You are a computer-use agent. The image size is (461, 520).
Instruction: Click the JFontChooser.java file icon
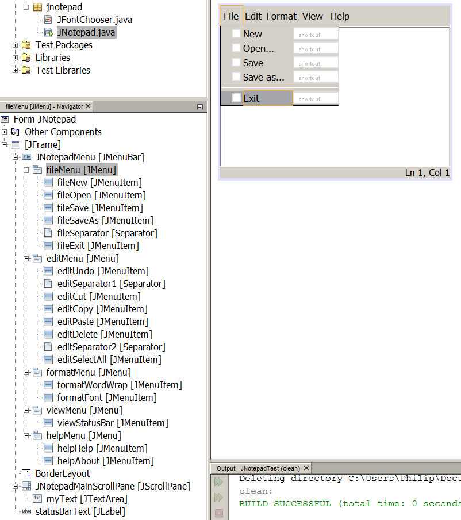[48, 20]
